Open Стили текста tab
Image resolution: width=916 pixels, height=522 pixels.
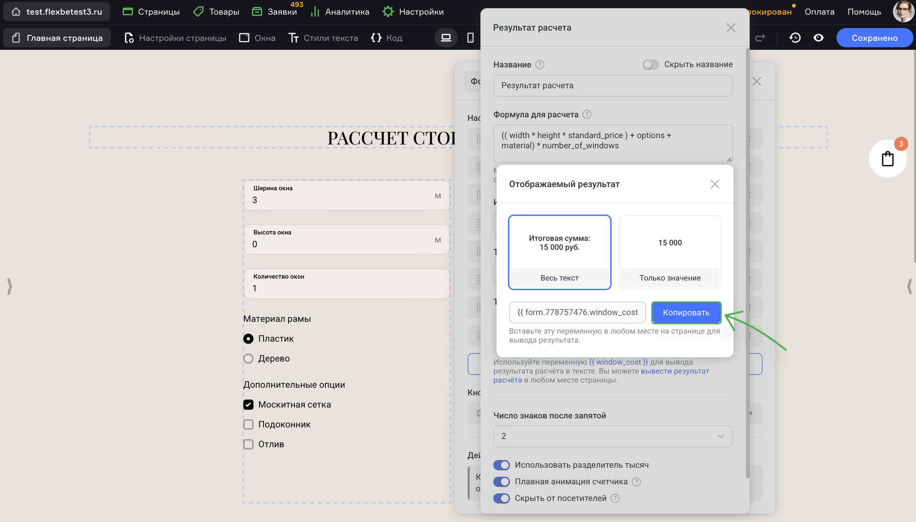(323, 38)
